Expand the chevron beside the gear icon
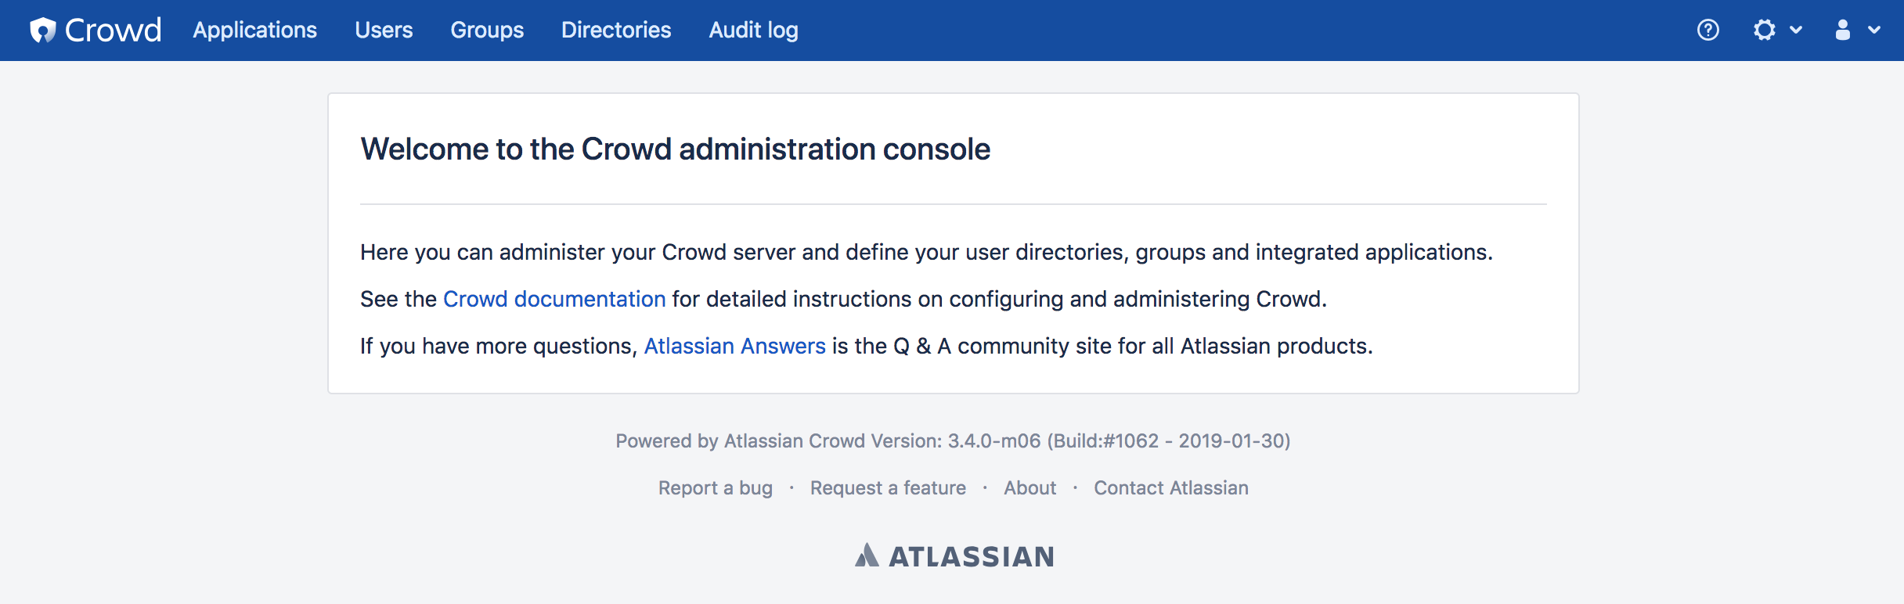Image resolution: width=1904 pixels, height=604 pixels. click(1796, 30)
